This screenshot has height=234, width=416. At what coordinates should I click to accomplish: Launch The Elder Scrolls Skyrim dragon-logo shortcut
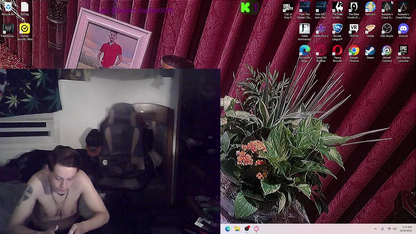point(337,10)
